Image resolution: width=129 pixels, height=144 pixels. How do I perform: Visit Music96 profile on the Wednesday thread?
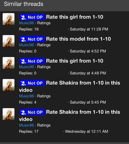point(27,125)
